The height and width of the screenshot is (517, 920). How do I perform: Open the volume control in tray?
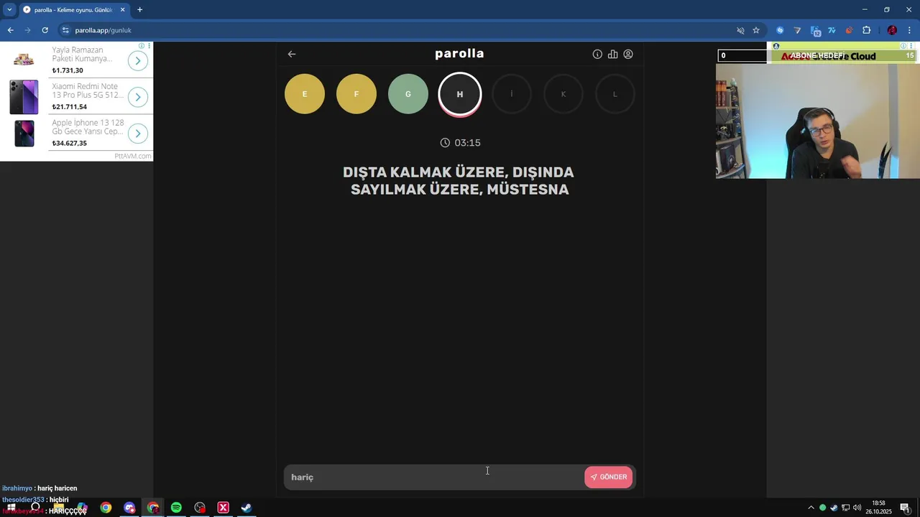(857, 508)
